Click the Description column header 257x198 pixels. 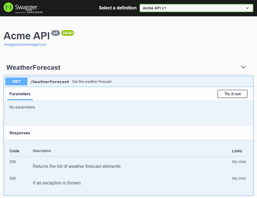(42, 151)
